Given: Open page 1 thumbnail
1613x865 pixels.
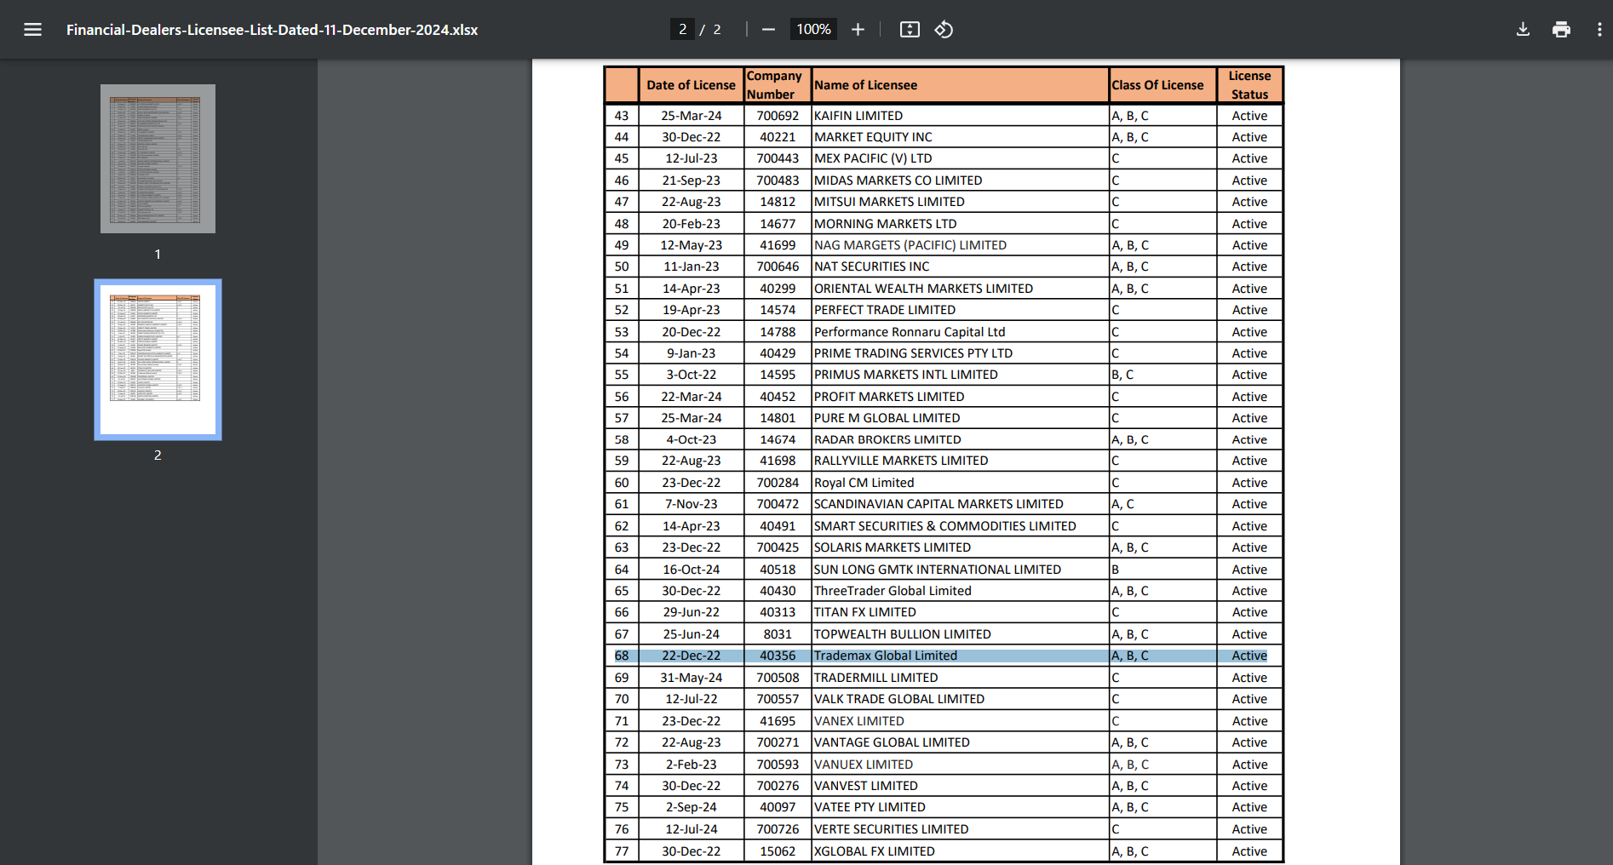Looking at the screenshot, I should pyautogui.click(x=158, y=158).
